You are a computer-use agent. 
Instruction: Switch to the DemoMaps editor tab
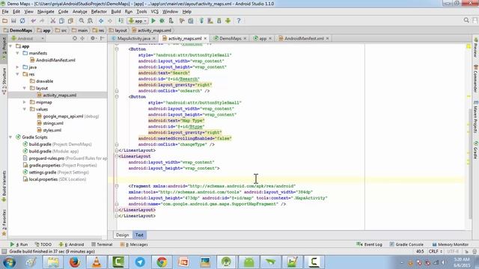[230, 38]
